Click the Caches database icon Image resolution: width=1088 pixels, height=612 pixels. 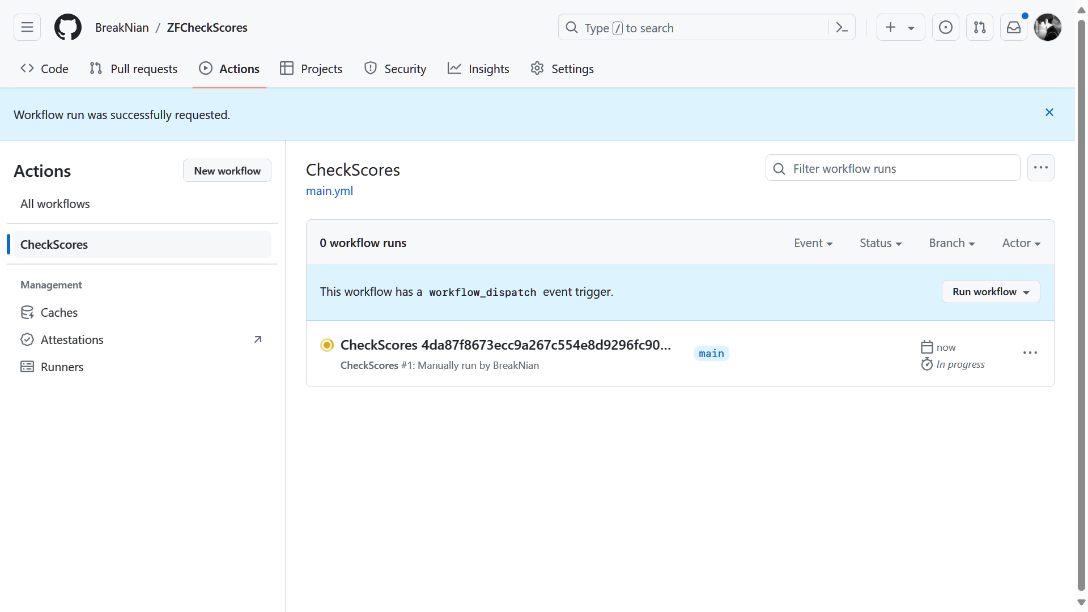[27, 312]
